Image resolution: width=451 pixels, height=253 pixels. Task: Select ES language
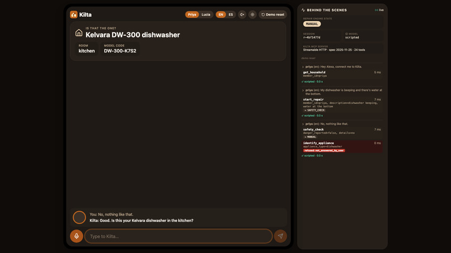point(231,15)
